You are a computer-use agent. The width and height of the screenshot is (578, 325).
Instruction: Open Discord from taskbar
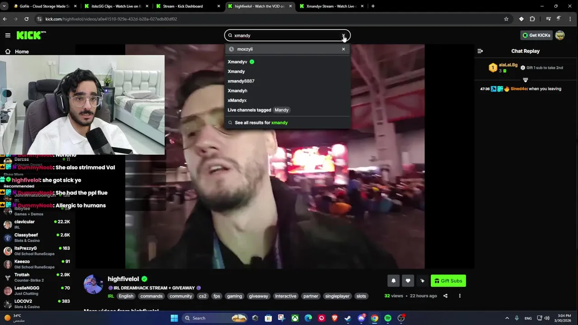click(361, 318)
